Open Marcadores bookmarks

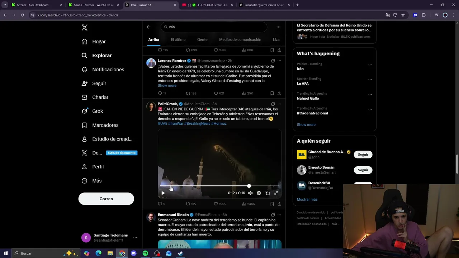pos(100,125)
